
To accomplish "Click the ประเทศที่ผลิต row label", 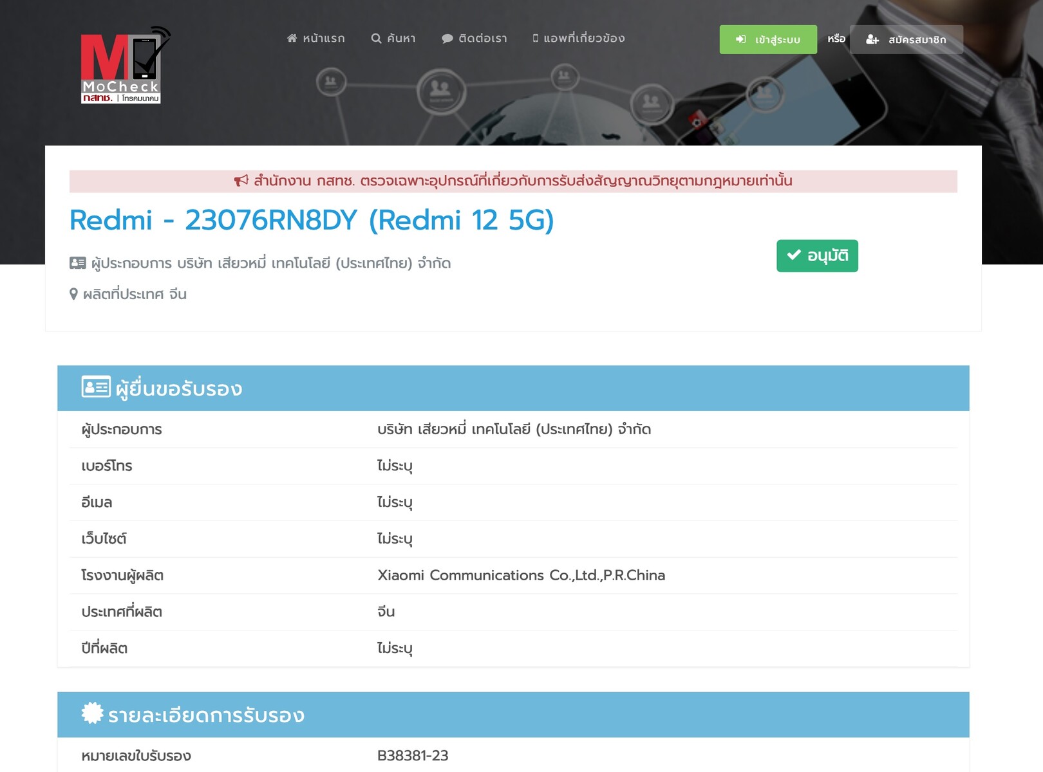I will [122, 612].
